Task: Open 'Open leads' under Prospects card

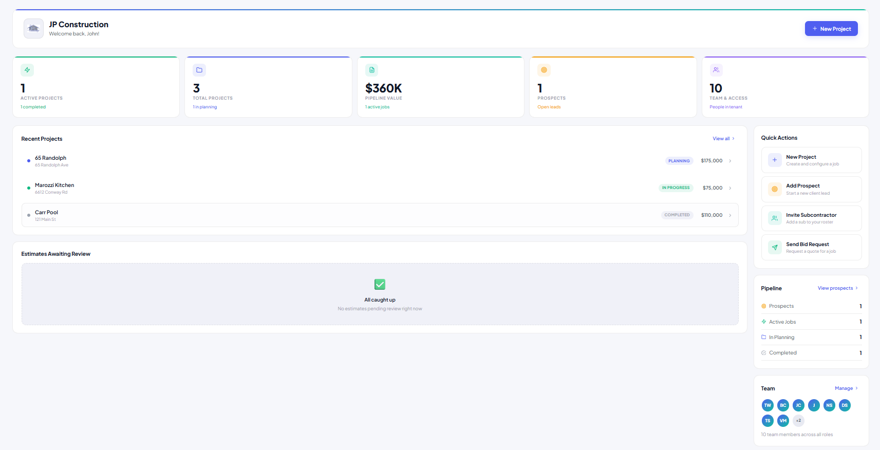Action: pyautogui.click(x=549, y=107)
